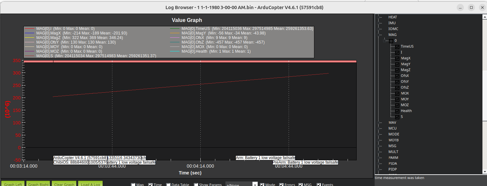Check the Show Params option
This screenshot has height=186, width=487.
click(x=196, y=185)
